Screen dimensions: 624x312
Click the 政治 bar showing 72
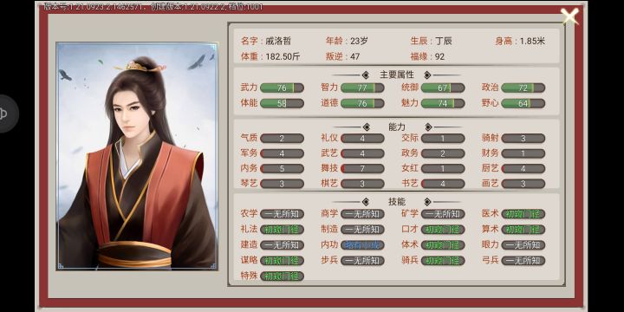(523, 88)
